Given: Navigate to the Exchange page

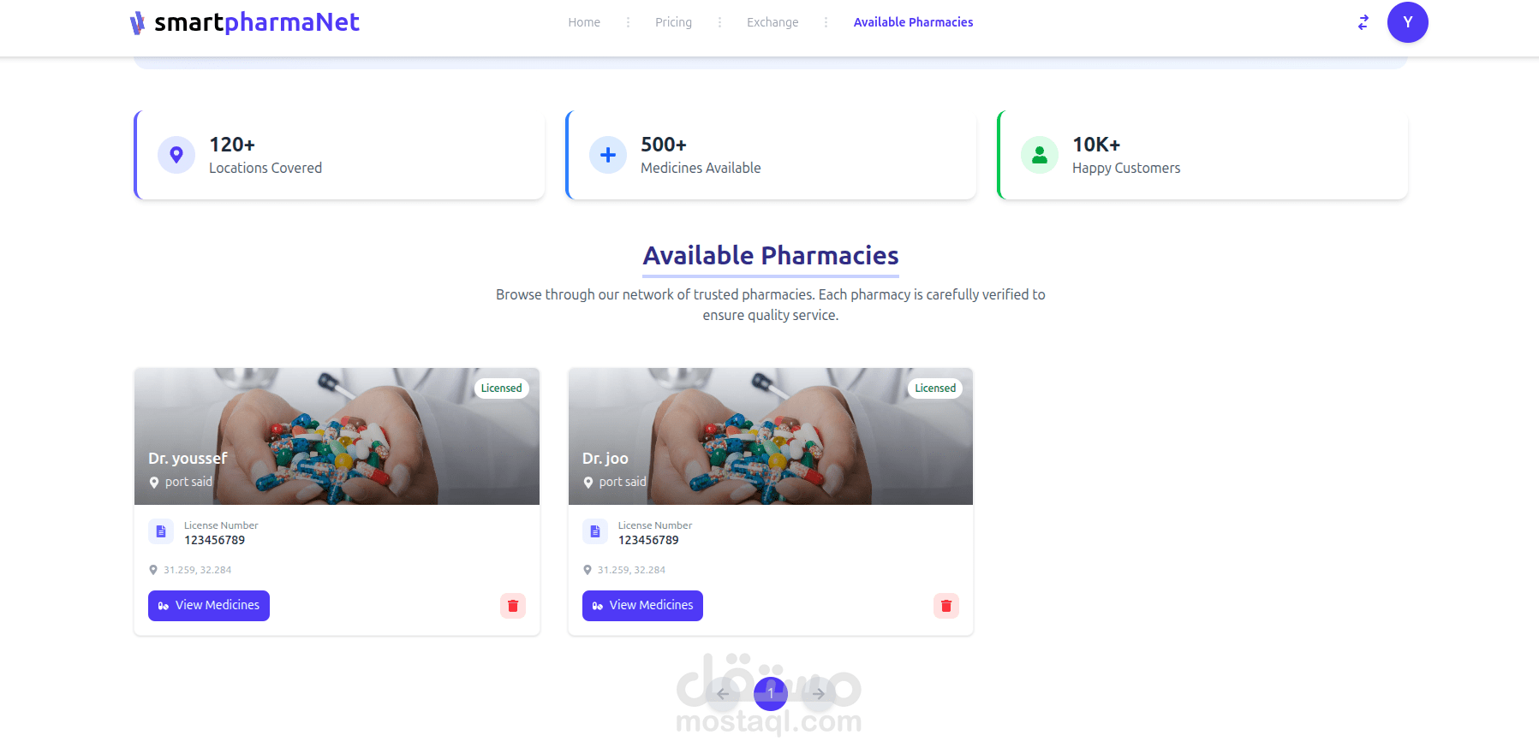Looking at the screenshot, I should point(772,22).
